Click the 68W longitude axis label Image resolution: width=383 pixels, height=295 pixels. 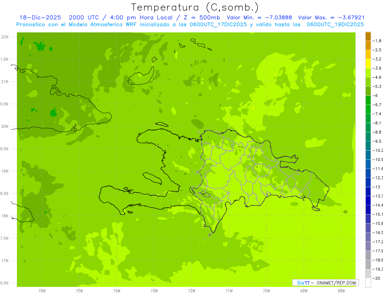341,291
